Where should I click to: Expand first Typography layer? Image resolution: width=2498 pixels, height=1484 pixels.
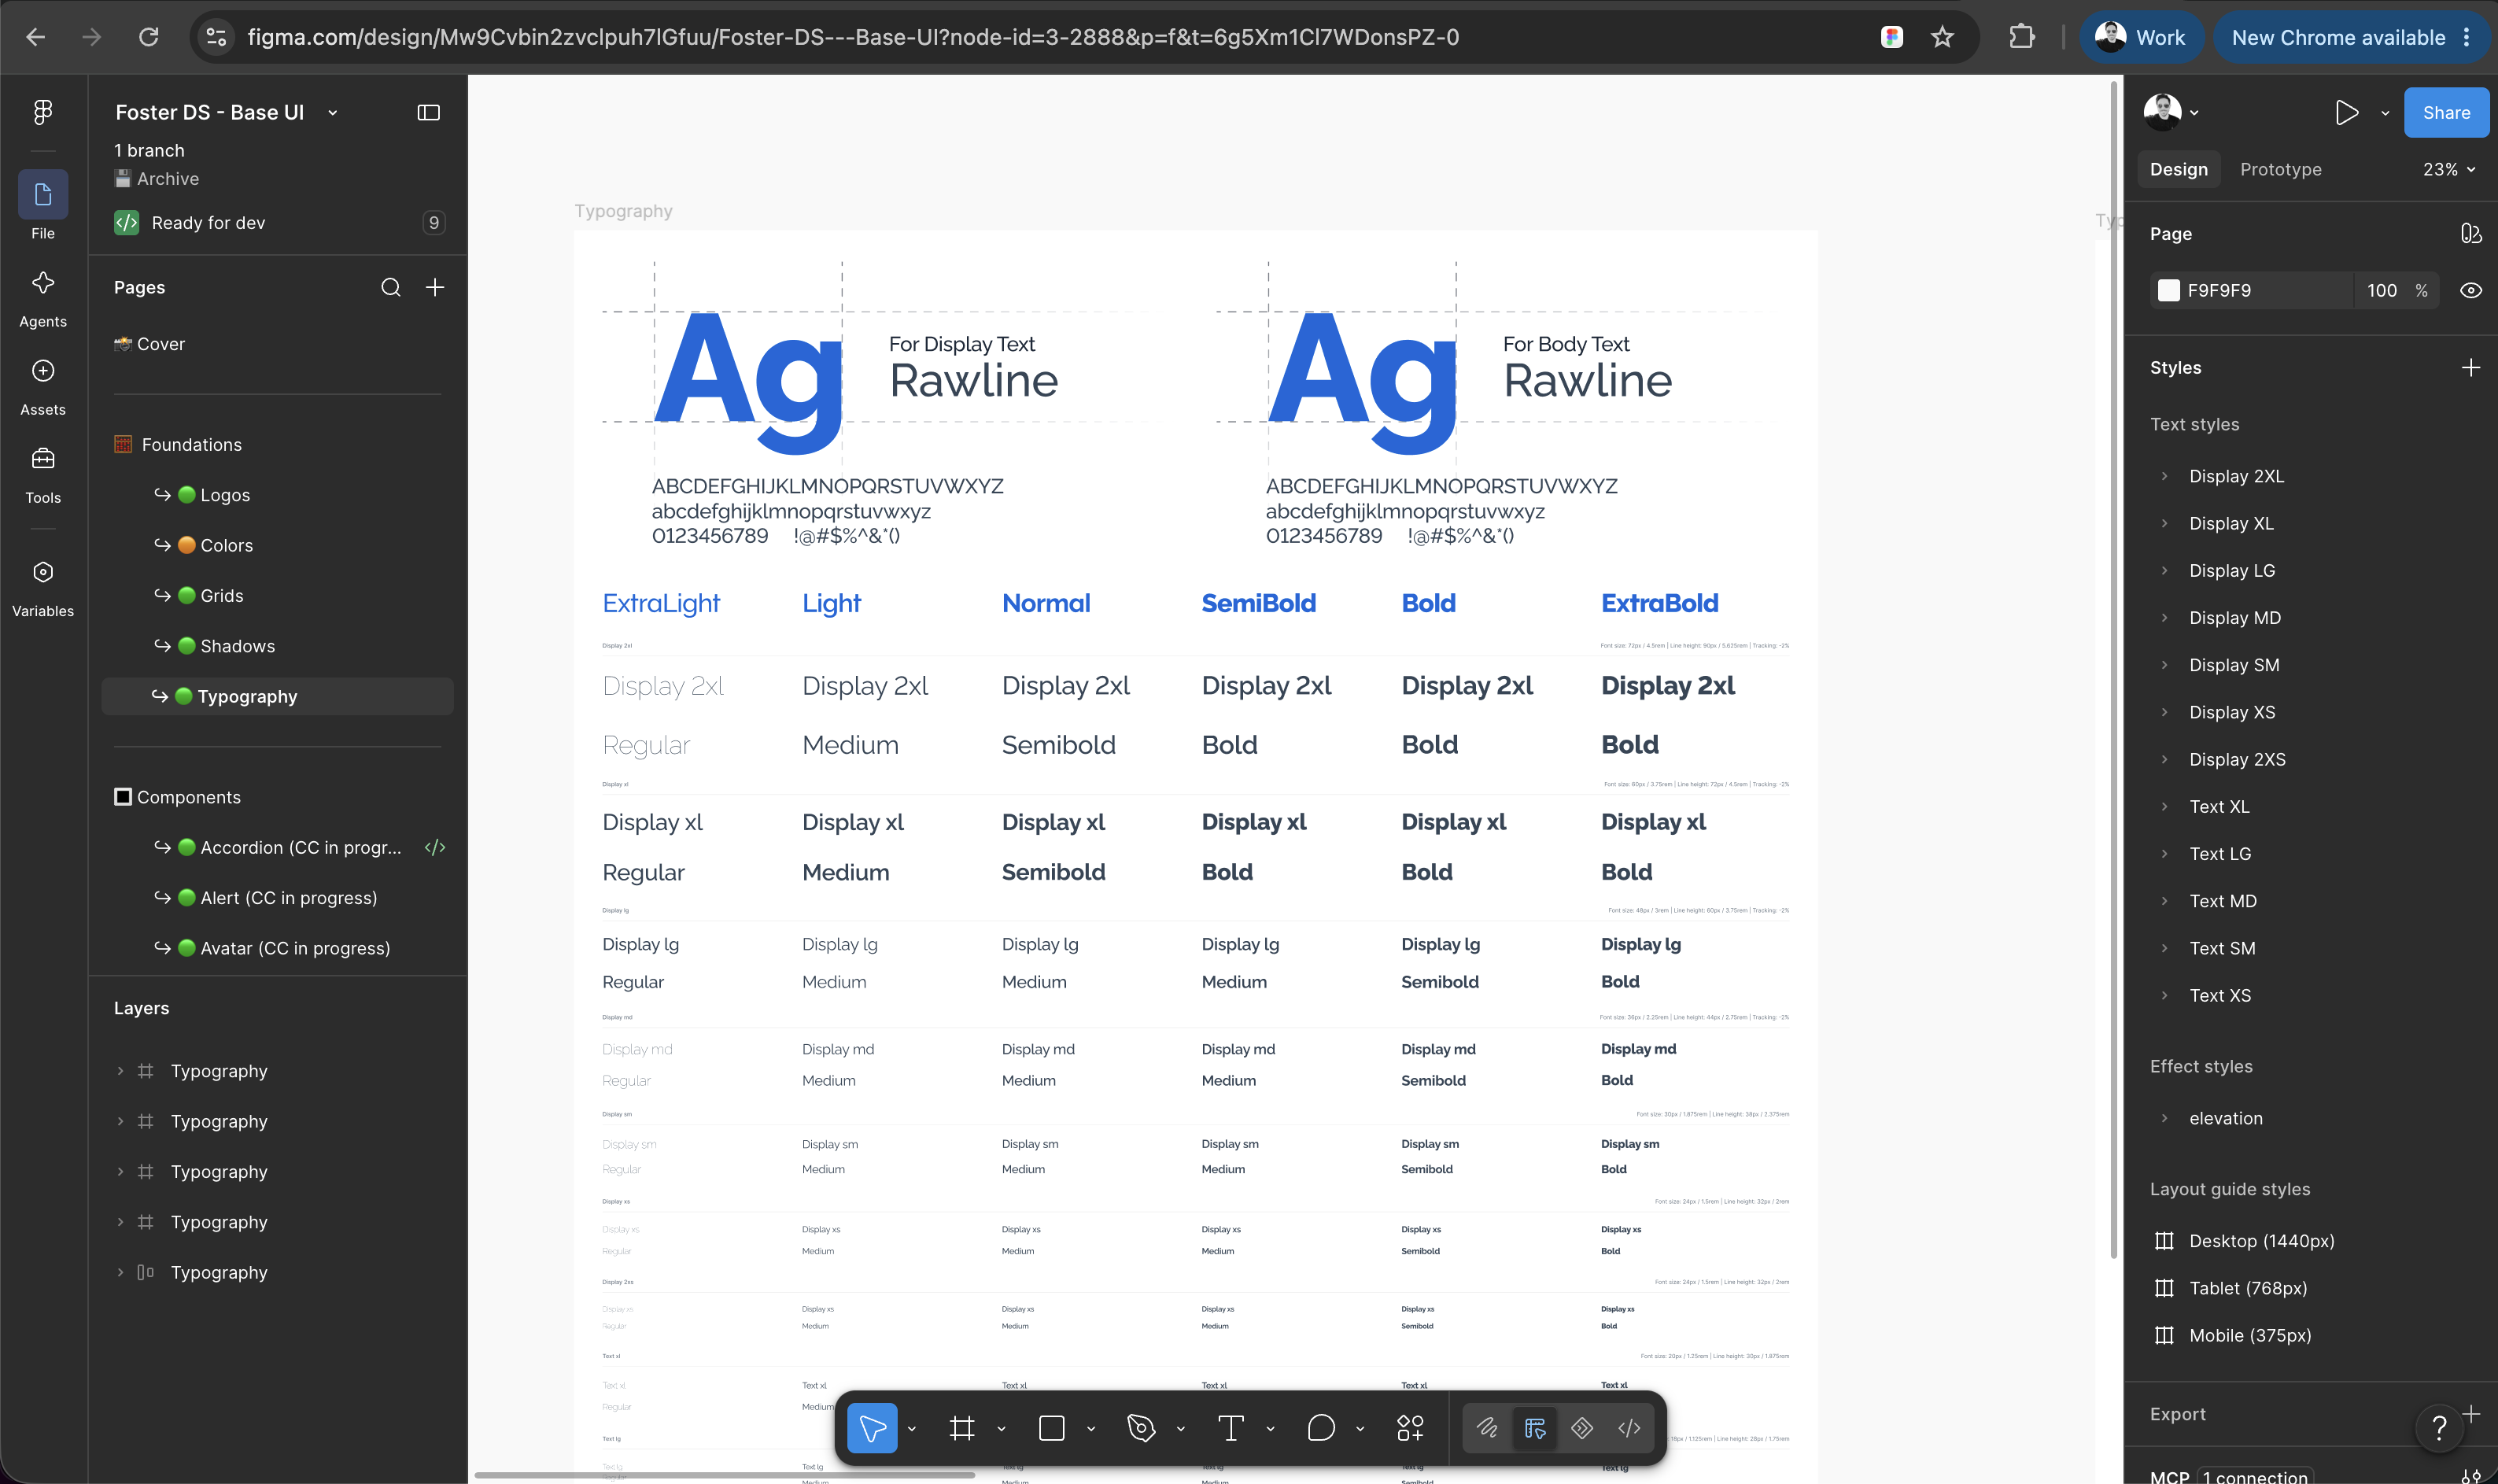120,1071
